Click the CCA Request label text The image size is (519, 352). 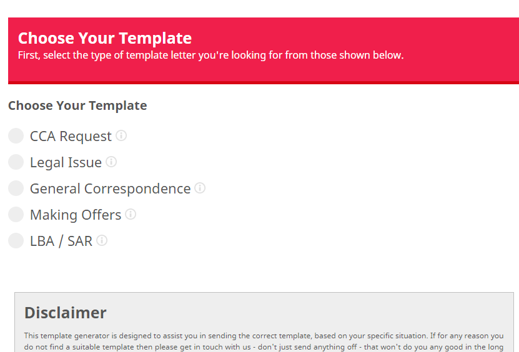(x=71, y=136)
